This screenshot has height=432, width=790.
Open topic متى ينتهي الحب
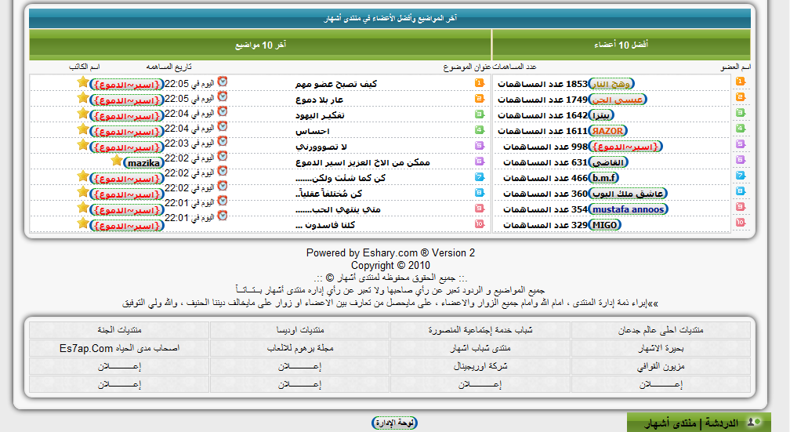pyautogui.click(x=338, y=209)
